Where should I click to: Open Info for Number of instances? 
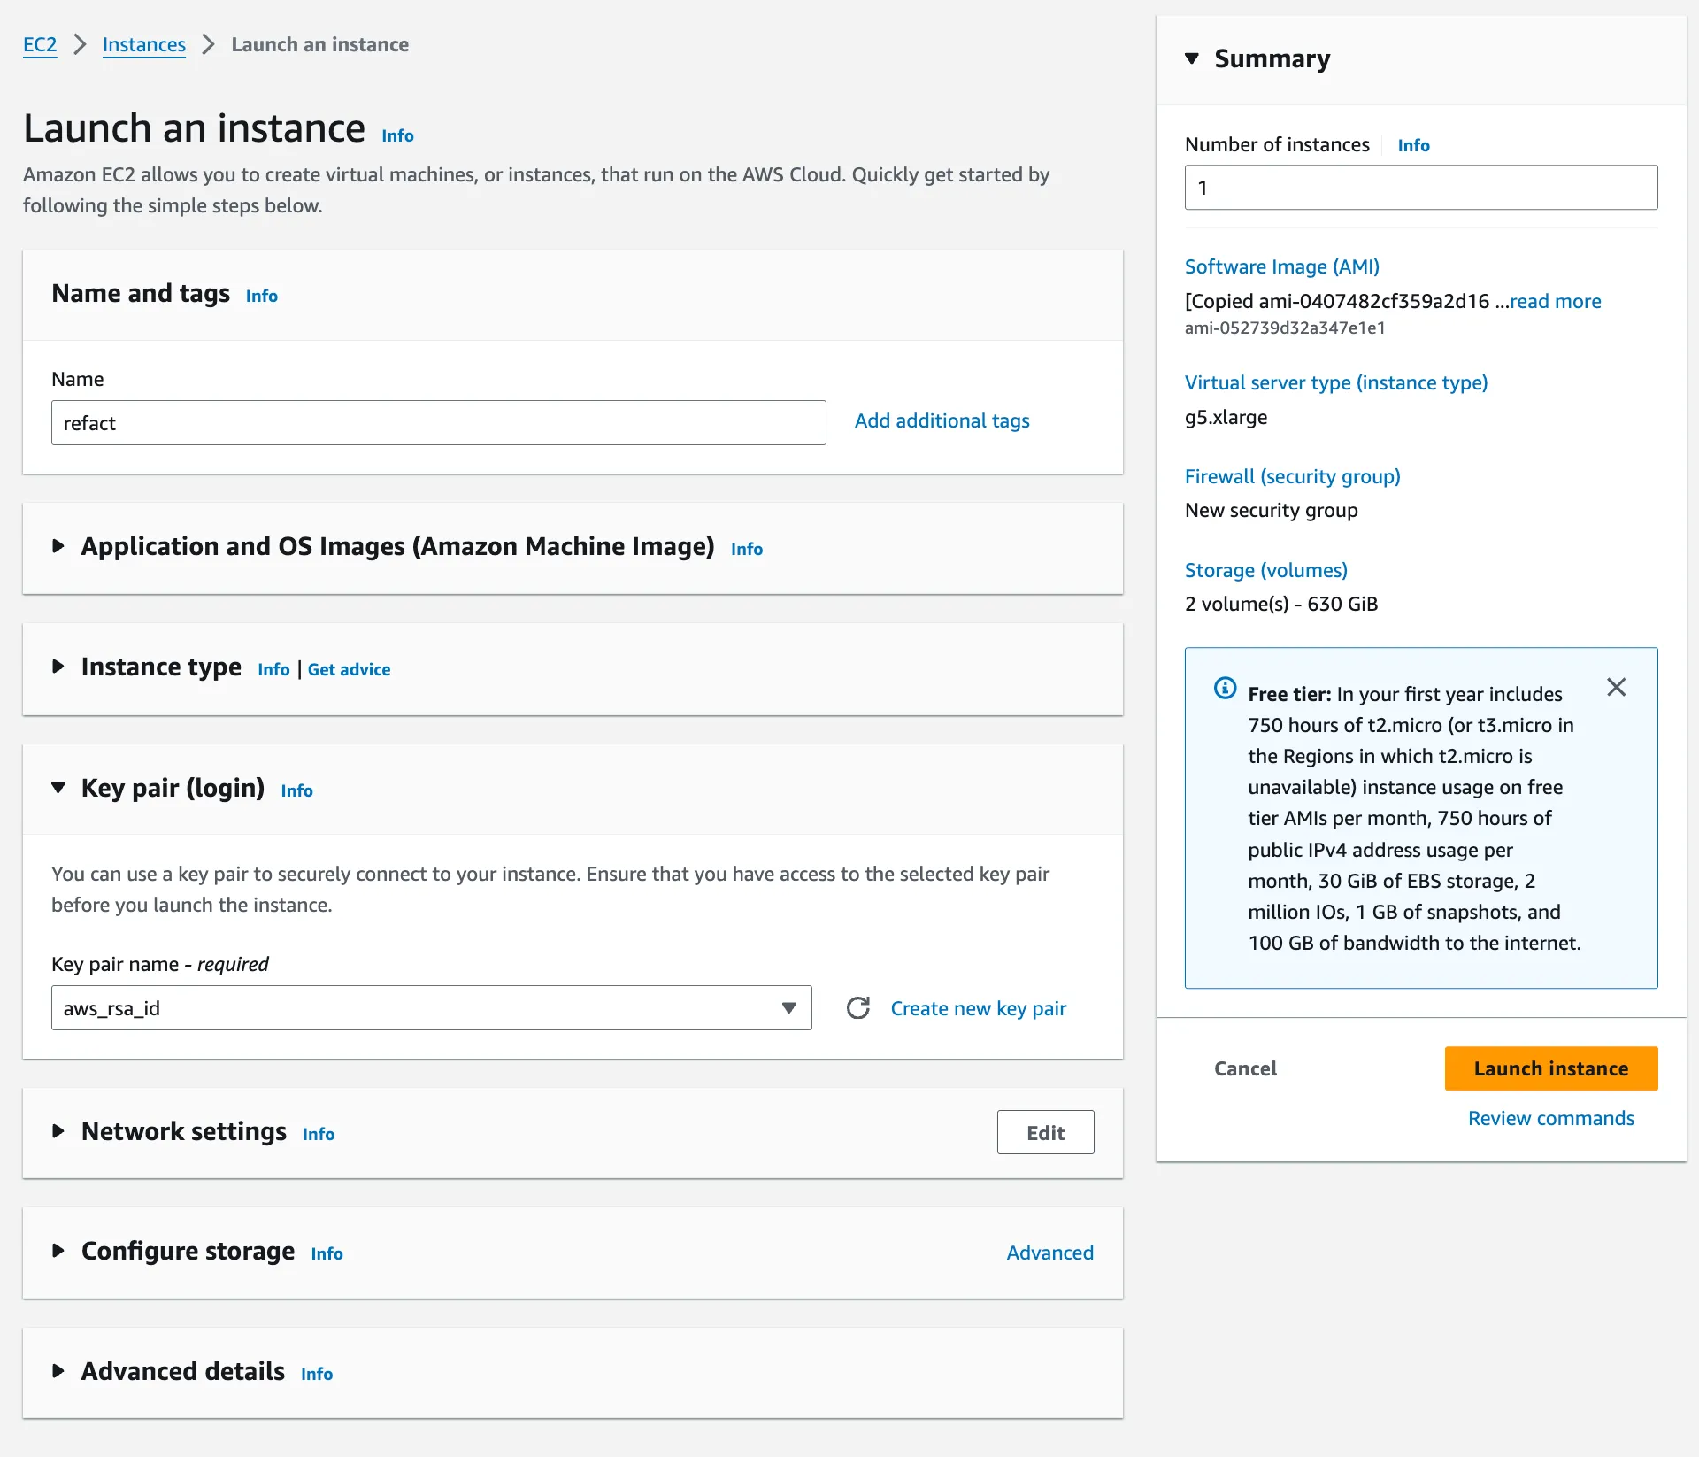pyautogui.click(x=1413, y=145)
